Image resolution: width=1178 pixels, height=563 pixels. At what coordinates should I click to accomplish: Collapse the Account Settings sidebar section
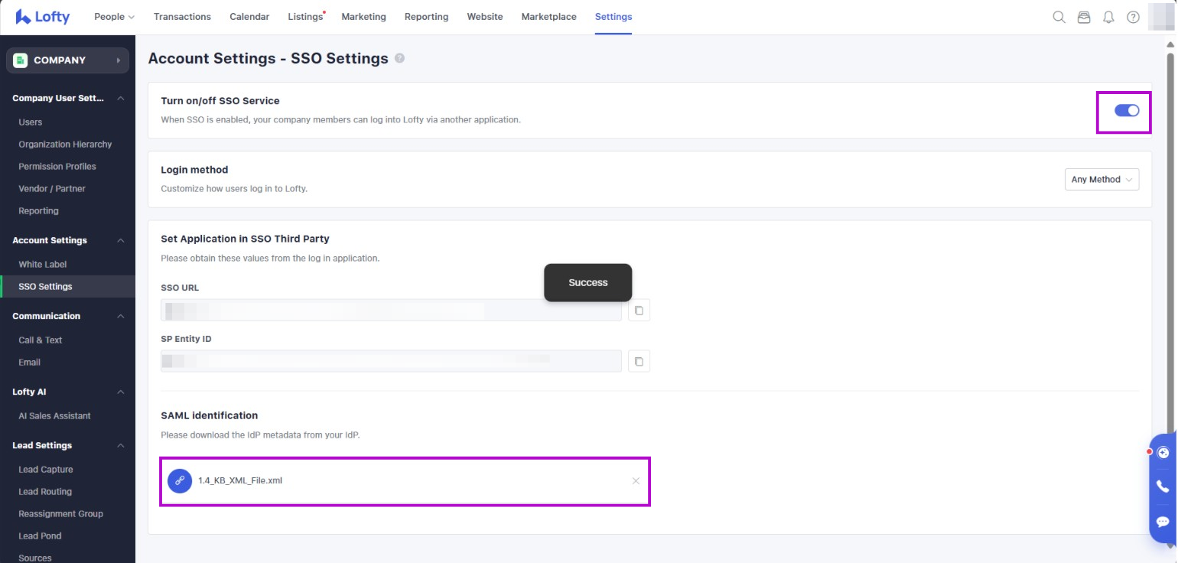tap(120, 240)
